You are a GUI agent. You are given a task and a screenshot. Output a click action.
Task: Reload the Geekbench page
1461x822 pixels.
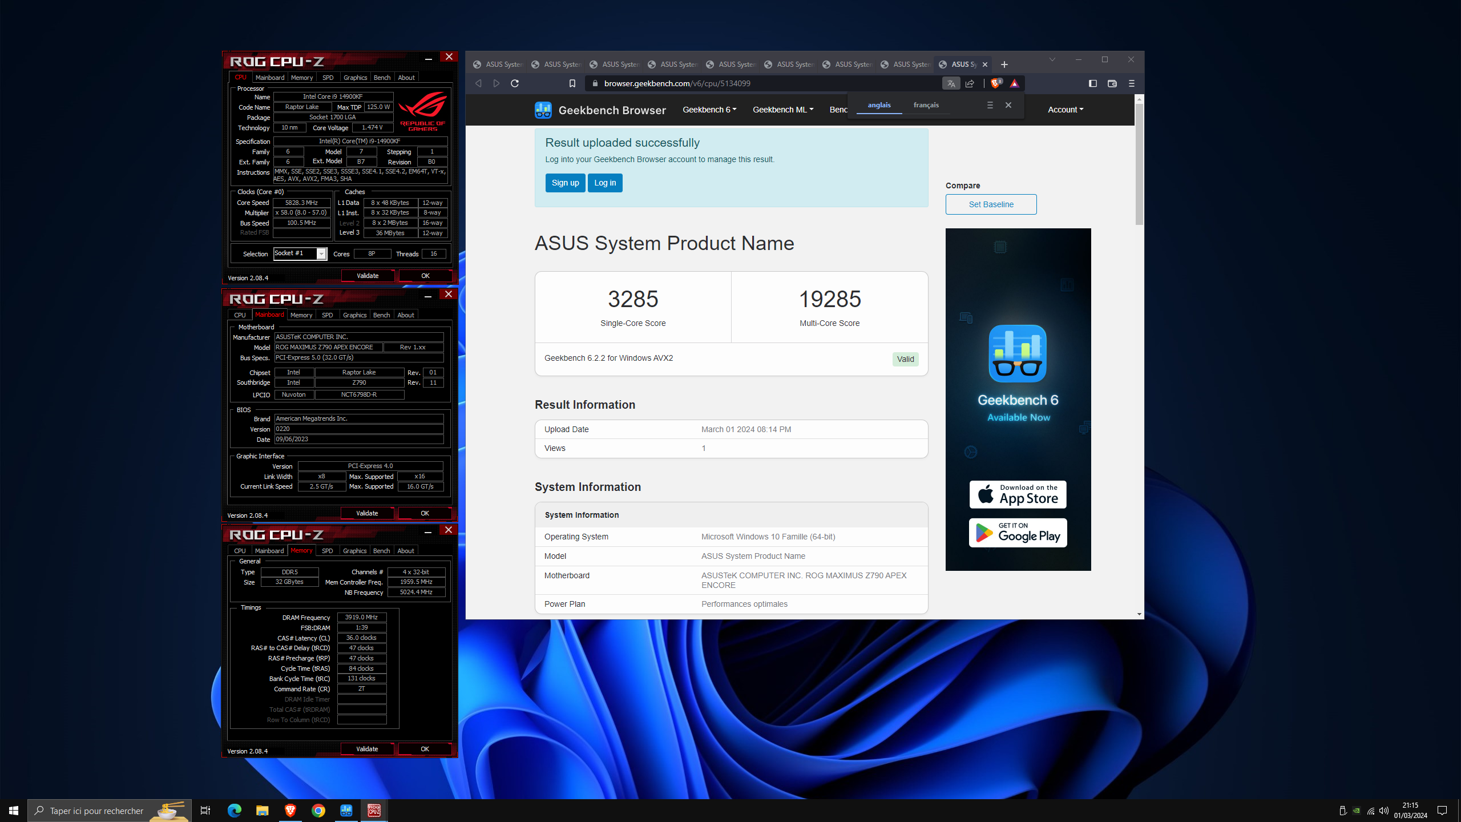coord(515,83)
